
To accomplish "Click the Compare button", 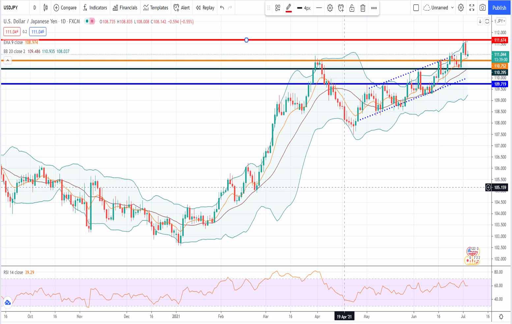I will [65, 8].
